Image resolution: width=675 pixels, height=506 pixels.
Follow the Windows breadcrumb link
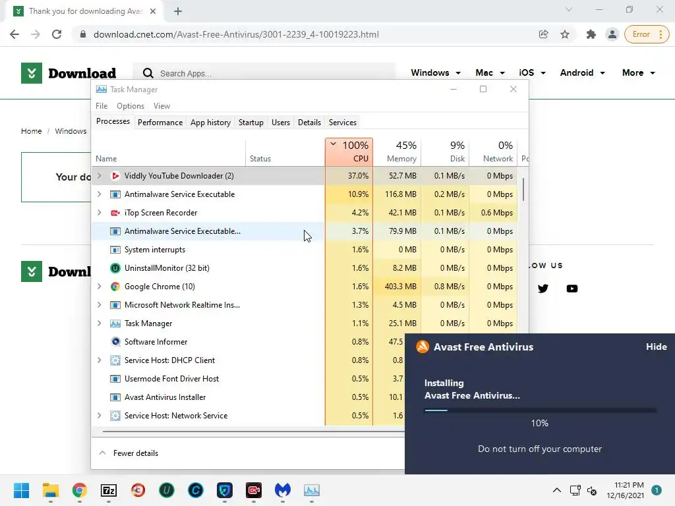click(71, 131)
